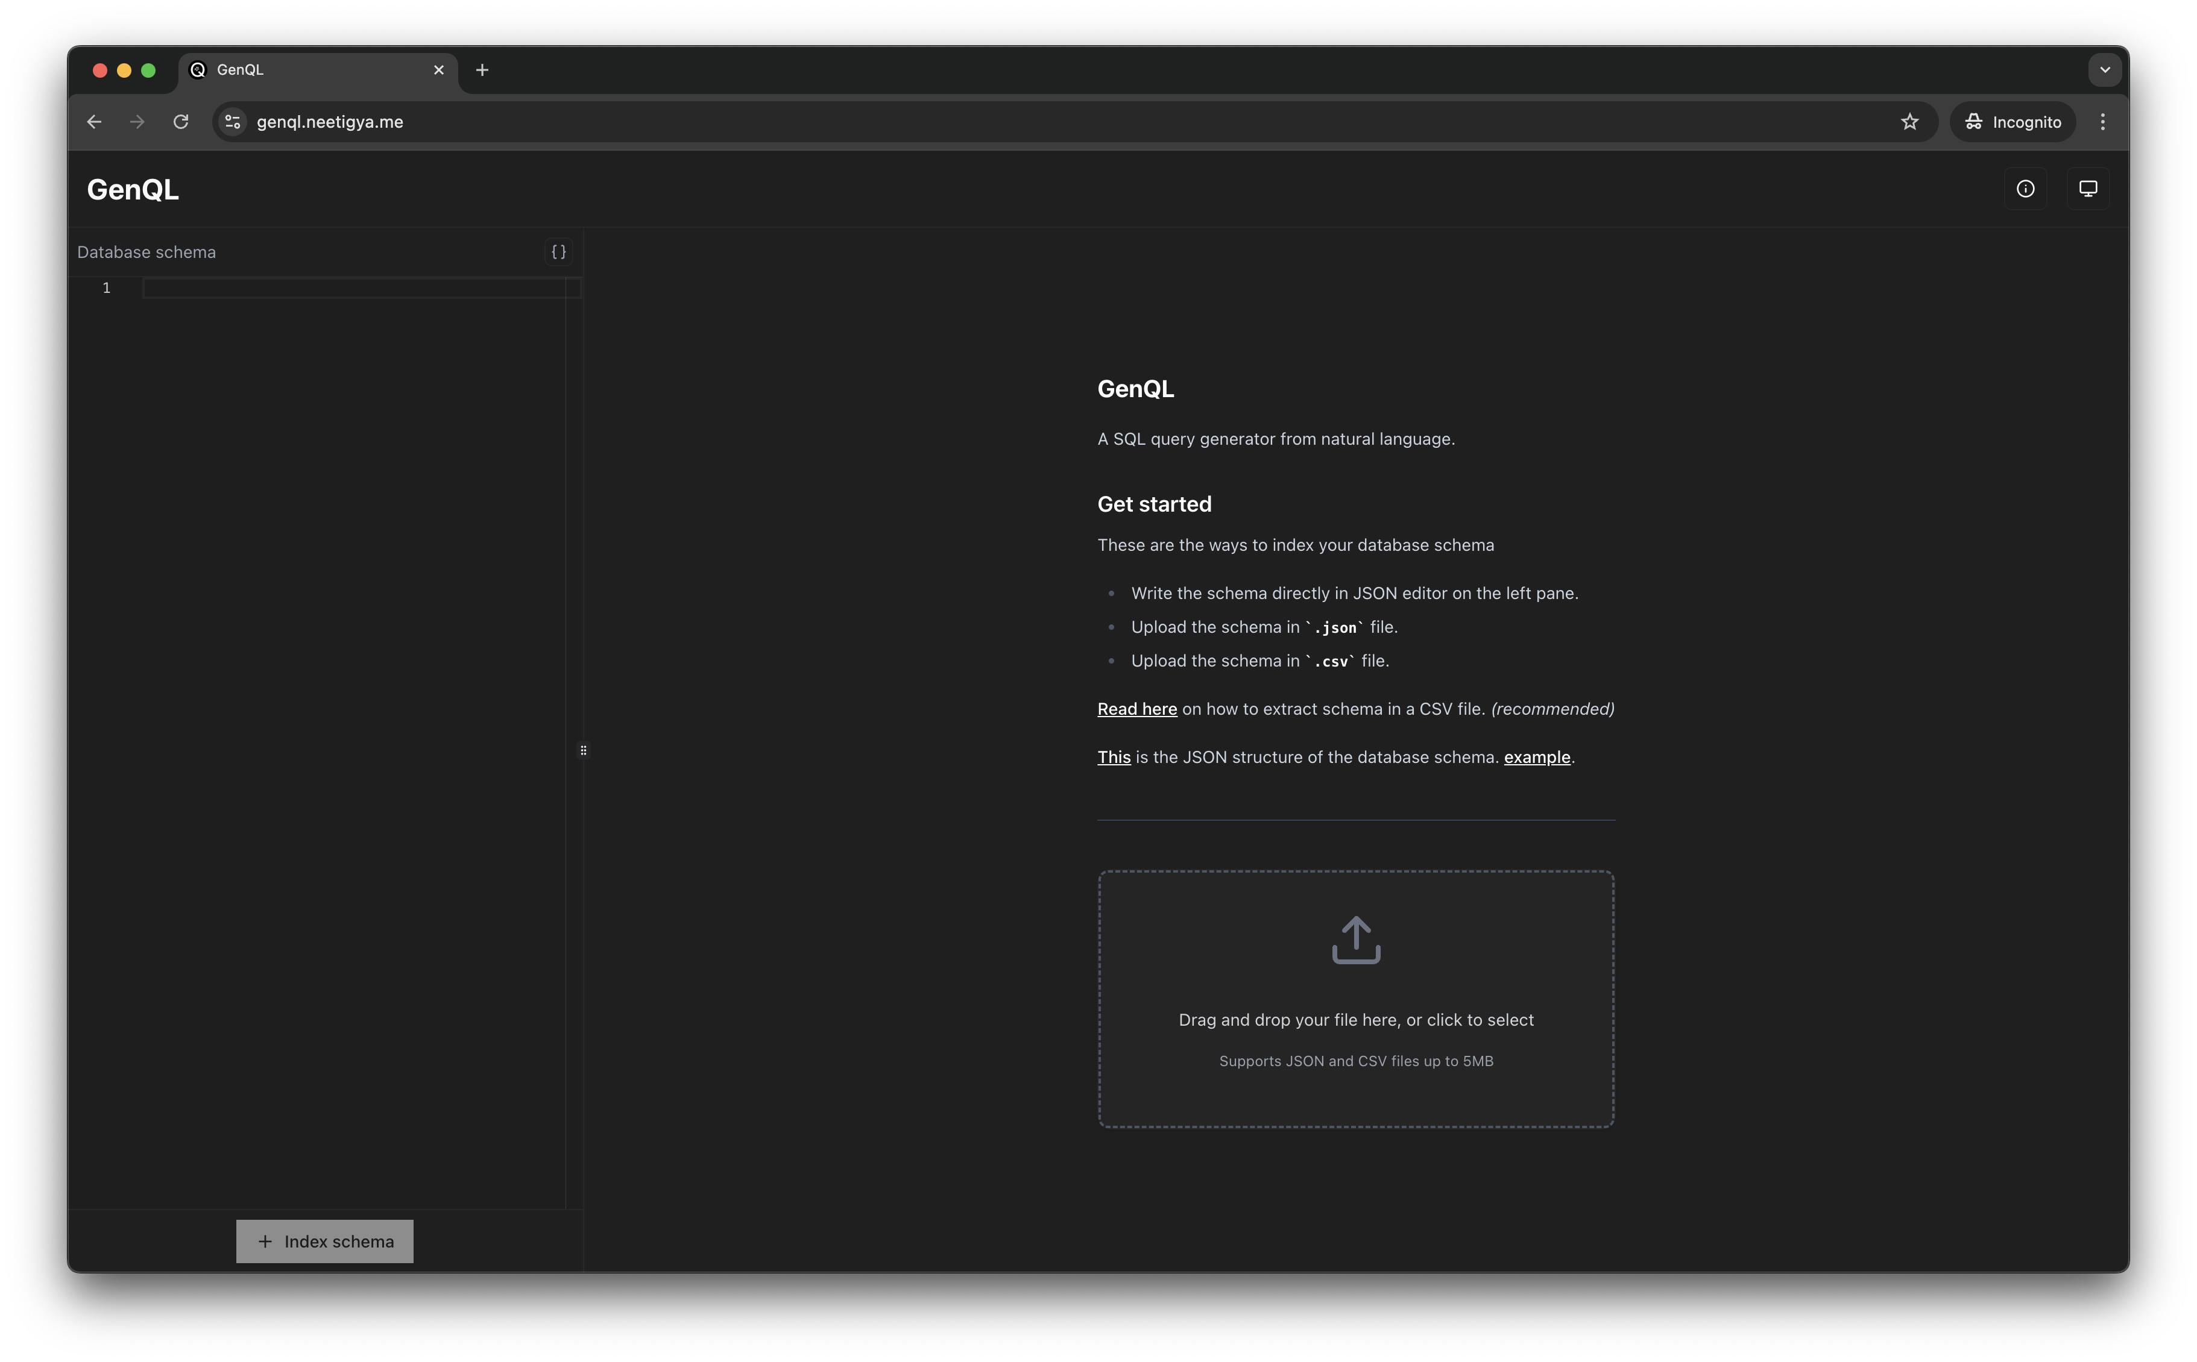Open the Chrome three-dot menu
Screen dimensions: 2197x1362
pos(2102,122)
